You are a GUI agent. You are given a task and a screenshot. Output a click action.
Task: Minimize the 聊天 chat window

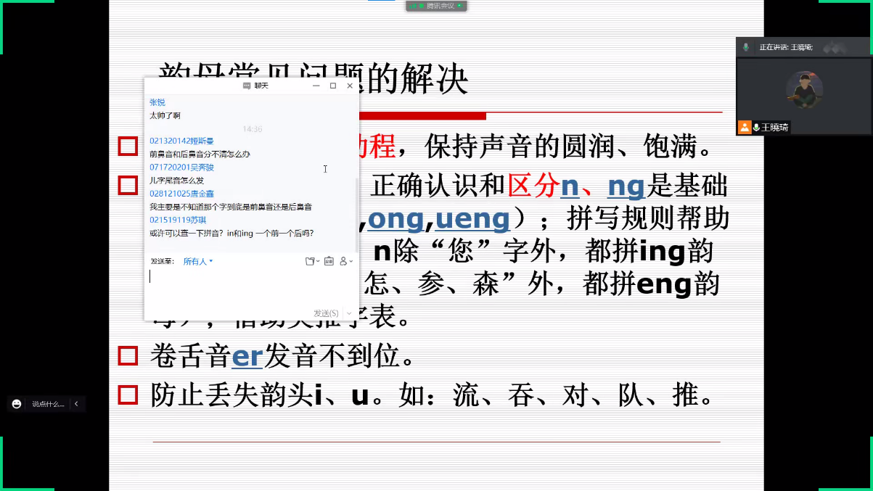click(316, 86)
